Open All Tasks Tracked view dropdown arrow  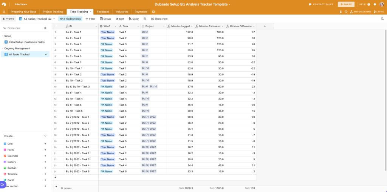click(54, 19)
